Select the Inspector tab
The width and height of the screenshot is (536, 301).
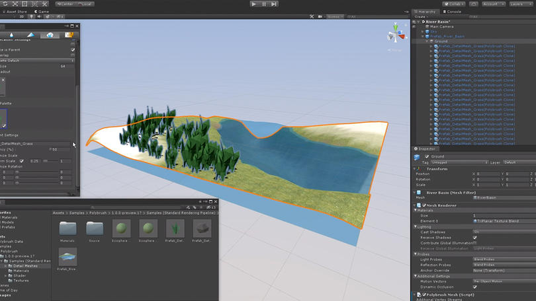pyautogui.click(x=425, y=149)
